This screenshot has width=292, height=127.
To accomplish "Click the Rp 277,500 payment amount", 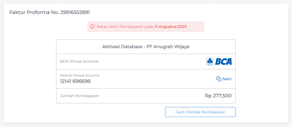I will [x=218, y=96].
